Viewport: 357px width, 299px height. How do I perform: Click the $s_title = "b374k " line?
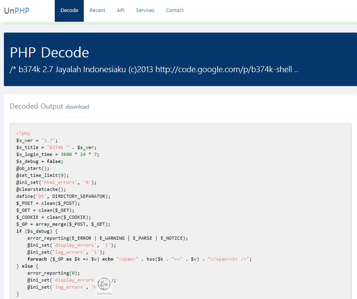(x=56, y=148)
